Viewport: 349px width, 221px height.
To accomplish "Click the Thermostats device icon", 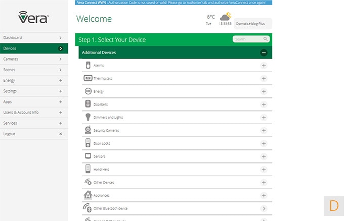I will [88, 78].
